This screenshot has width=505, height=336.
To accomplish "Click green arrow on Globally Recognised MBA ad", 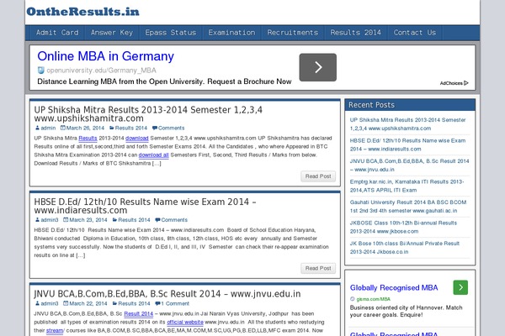I will (460, 287).
